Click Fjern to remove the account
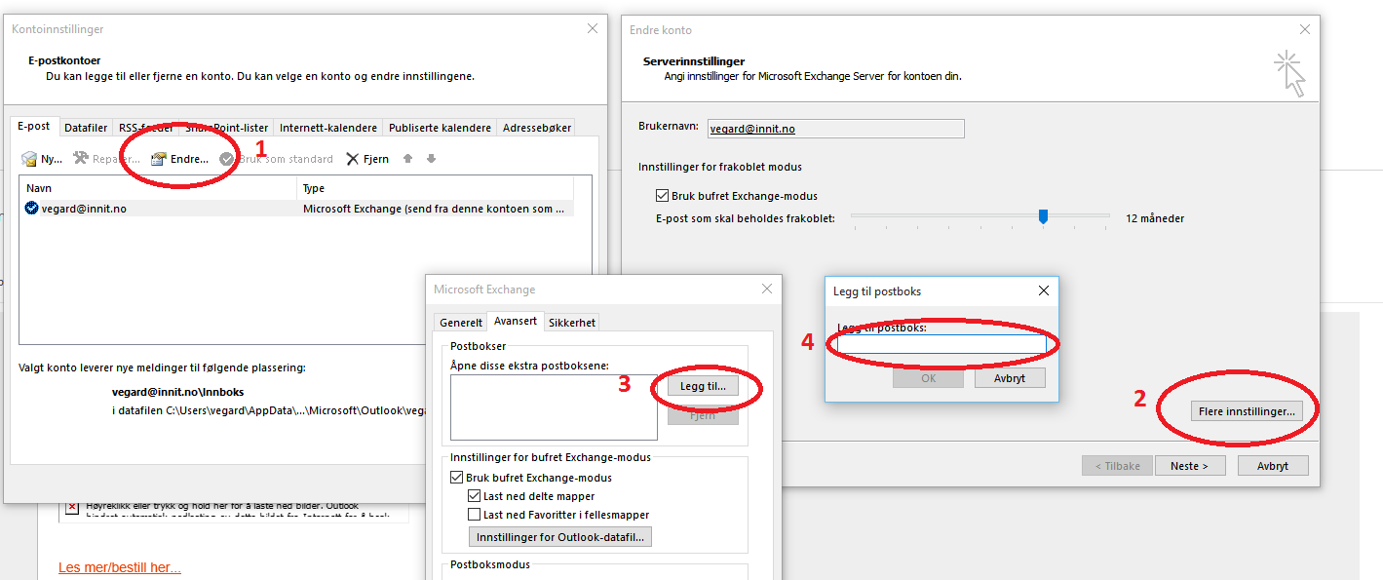This screenshot has height=580, width=1383. [x=367, y=159]
